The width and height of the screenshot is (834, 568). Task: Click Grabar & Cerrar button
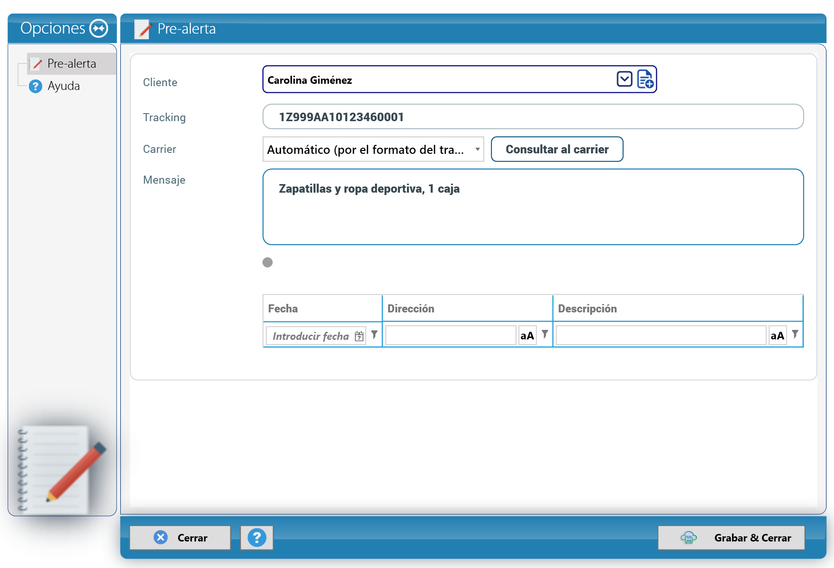coord(731,538)
